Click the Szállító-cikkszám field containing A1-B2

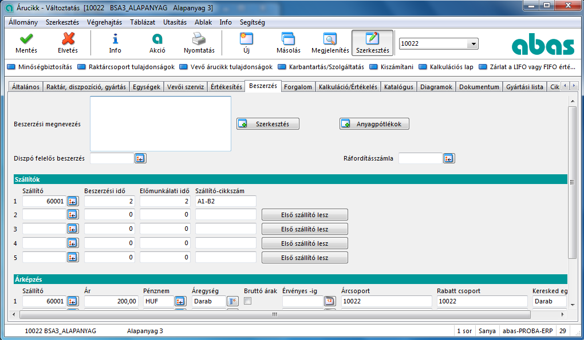[x=226, y=201]
